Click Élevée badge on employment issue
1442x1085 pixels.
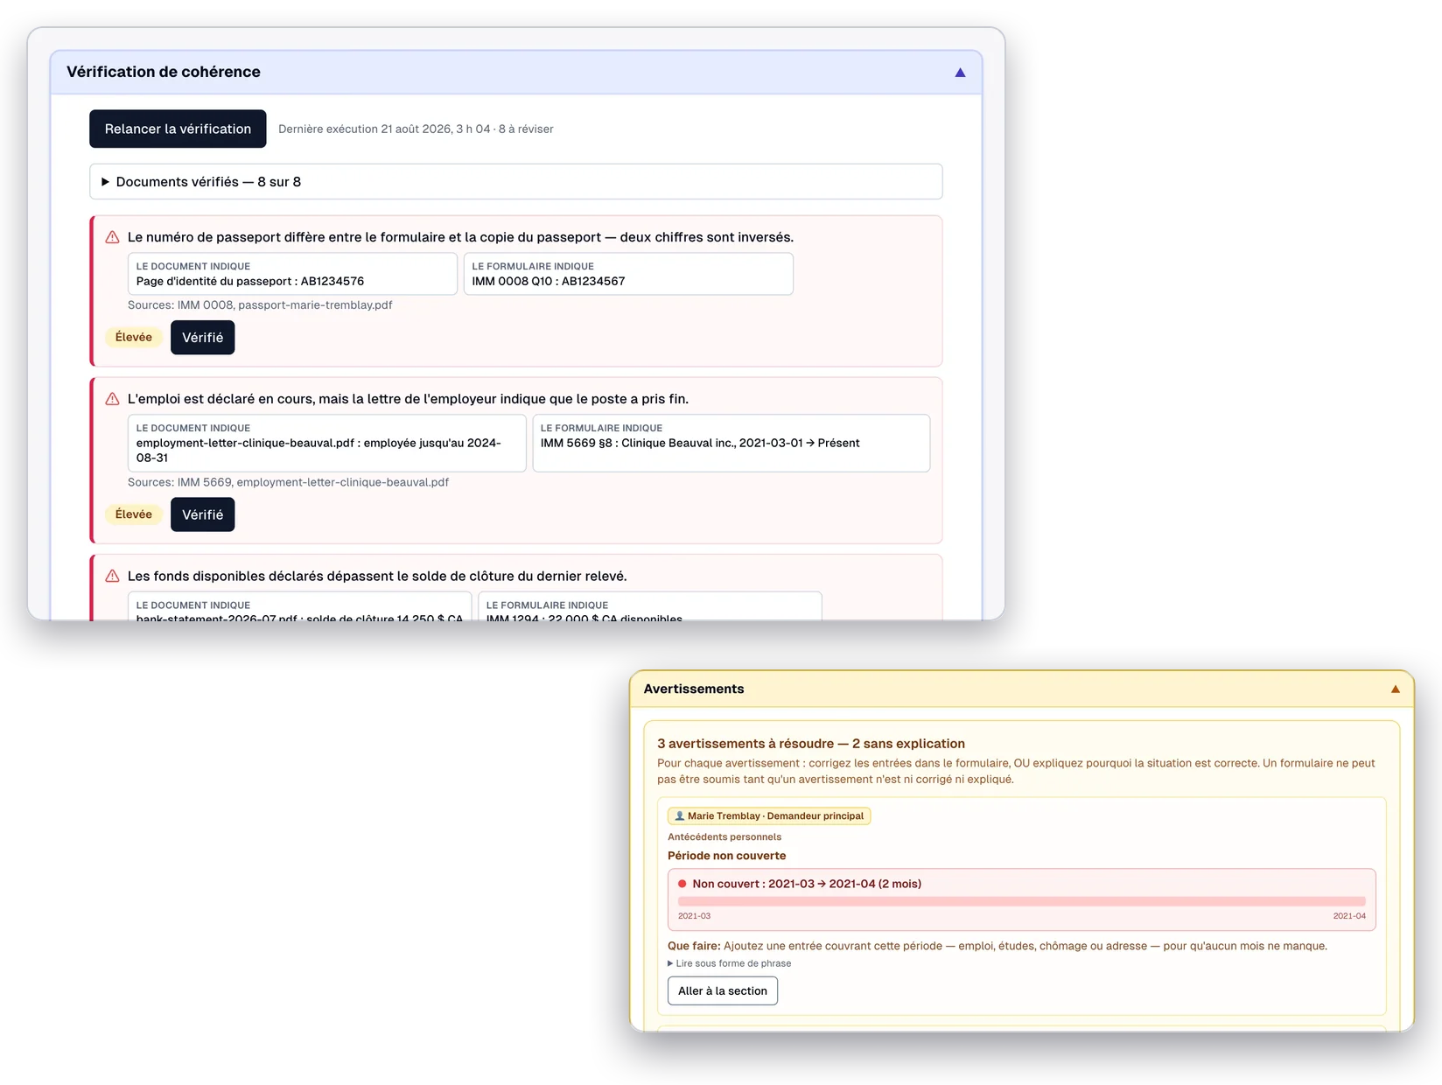pyautogui.click(x=134, y=514)
